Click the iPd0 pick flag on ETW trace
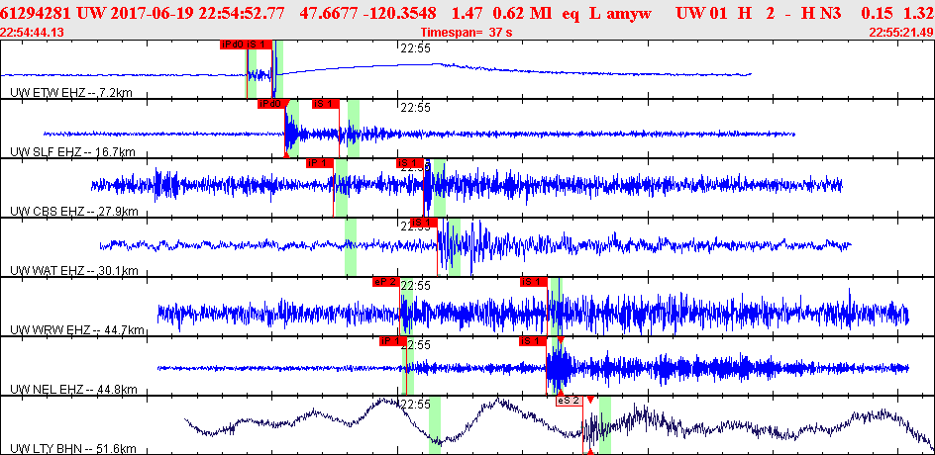 click(x=232, y=45)
